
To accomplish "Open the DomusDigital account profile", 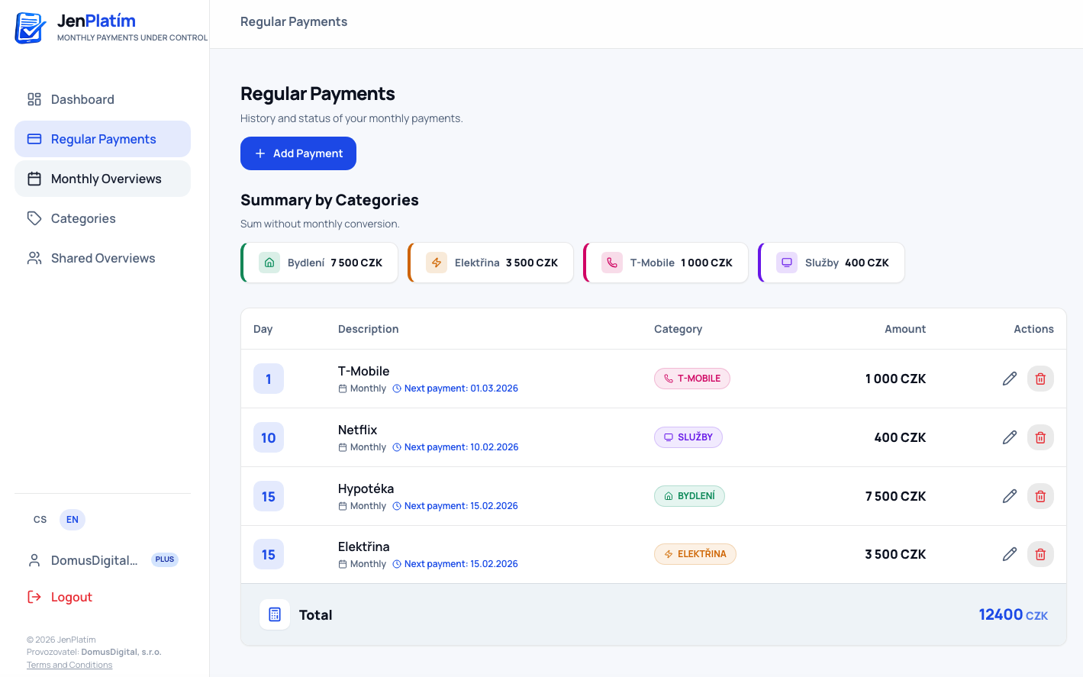I will coord(94,560).
